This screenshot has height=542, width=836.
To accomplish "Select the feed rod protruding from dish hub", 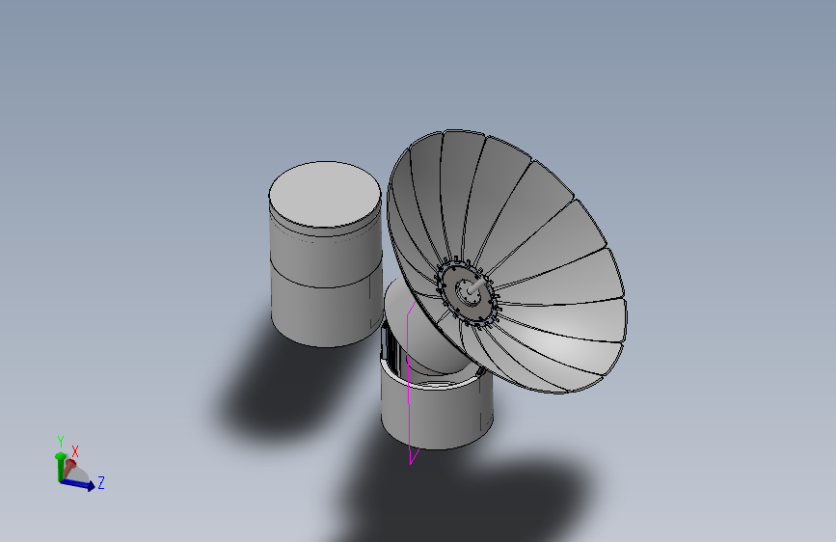I will (x=477, y=285).
